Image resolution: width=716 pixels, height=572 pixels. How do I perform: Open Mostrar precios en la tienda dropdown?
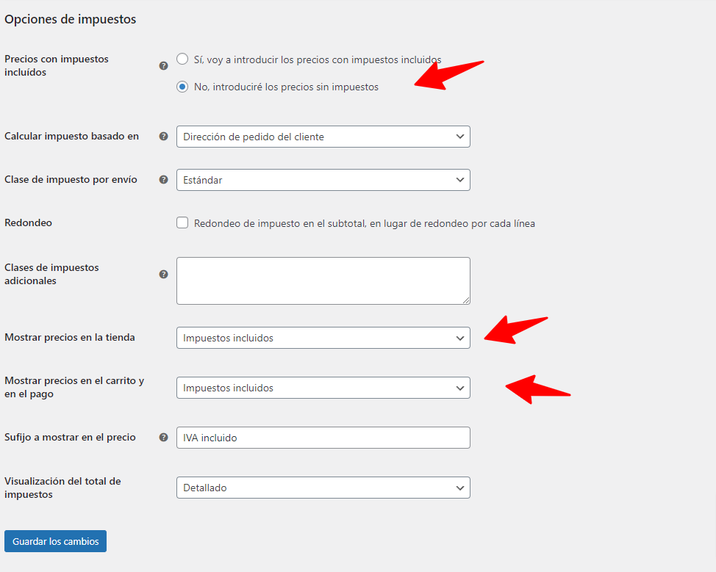323,338
